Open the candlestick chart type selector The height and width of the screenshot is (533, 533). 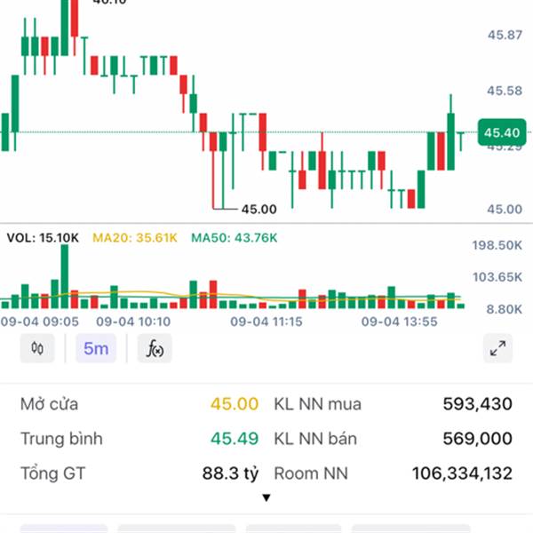(x=37, y=348)
